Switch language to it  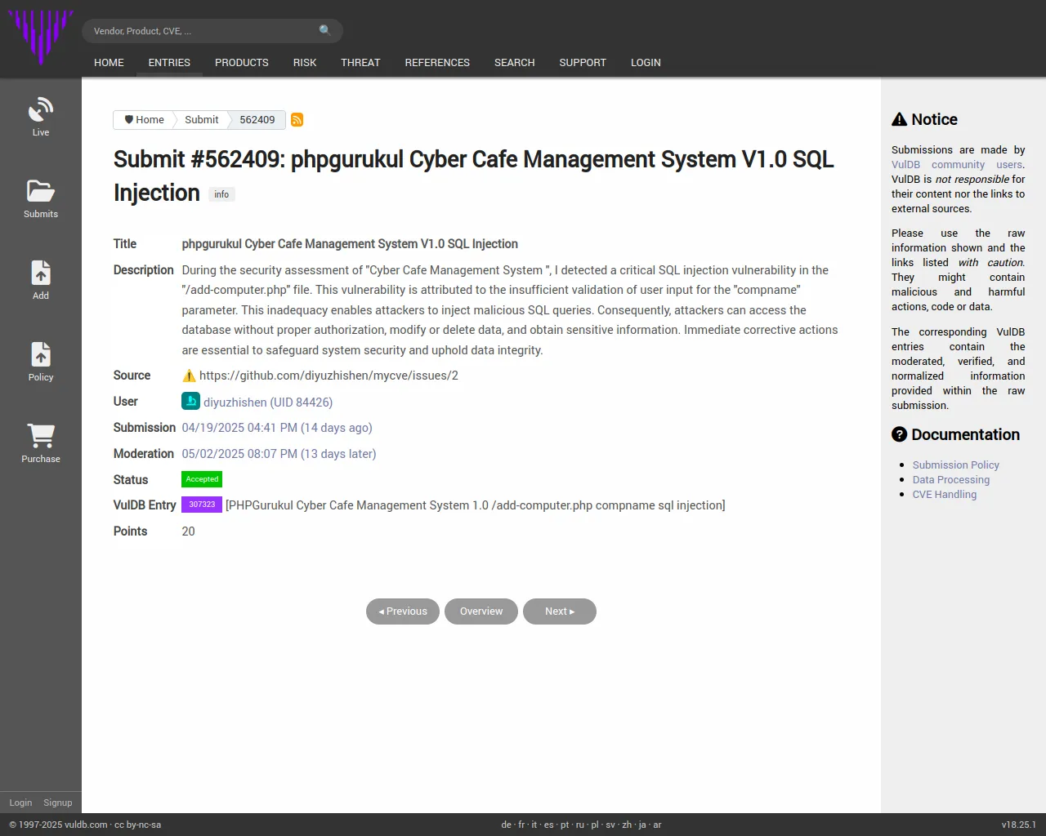(534, 825)
